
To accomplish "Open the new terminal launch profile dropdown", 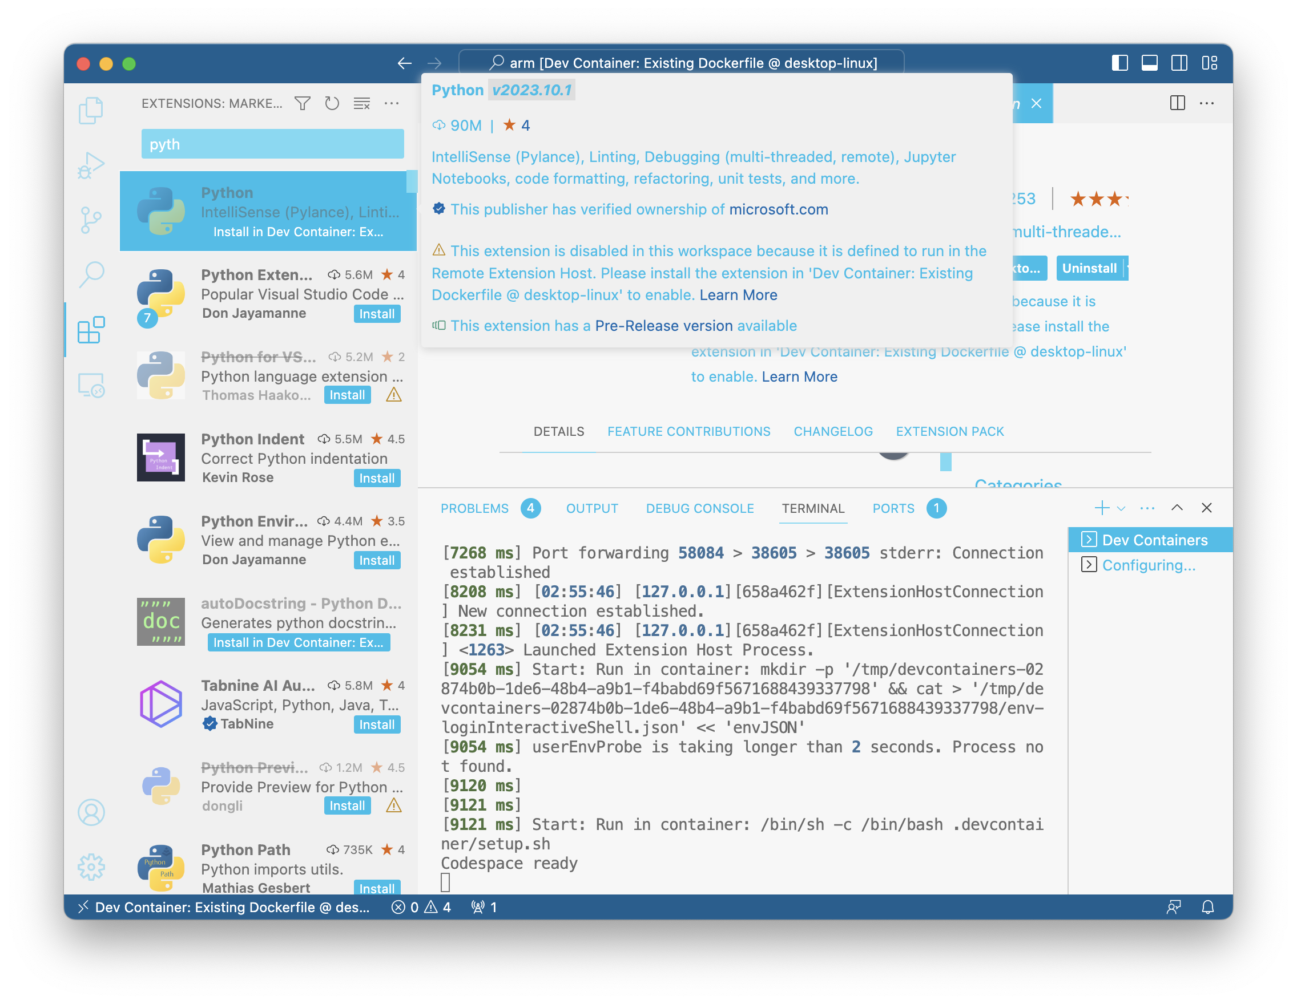I will pos(1121,508).
